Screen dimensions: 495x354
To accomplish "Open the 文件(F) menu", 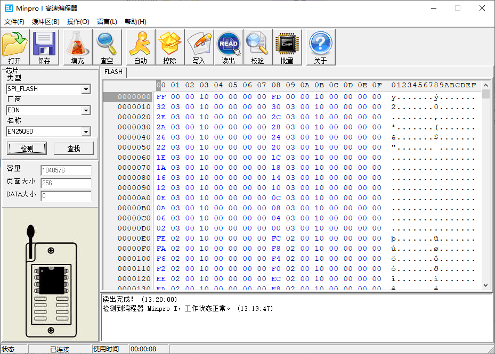I will (x=14, y=22).
